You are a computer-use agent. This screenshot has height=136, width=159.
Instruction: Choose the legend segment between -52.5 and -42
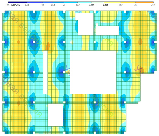tap(35, 2)
